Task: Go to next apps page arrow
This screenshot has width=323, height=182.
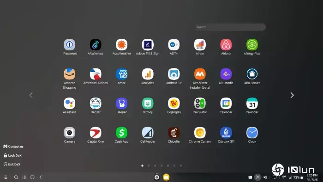Action: click(292, 95)
